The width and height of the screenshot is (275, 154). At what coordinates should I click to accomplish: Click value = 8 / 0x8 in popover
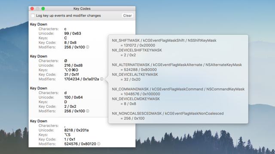click(x=128, y=104)
